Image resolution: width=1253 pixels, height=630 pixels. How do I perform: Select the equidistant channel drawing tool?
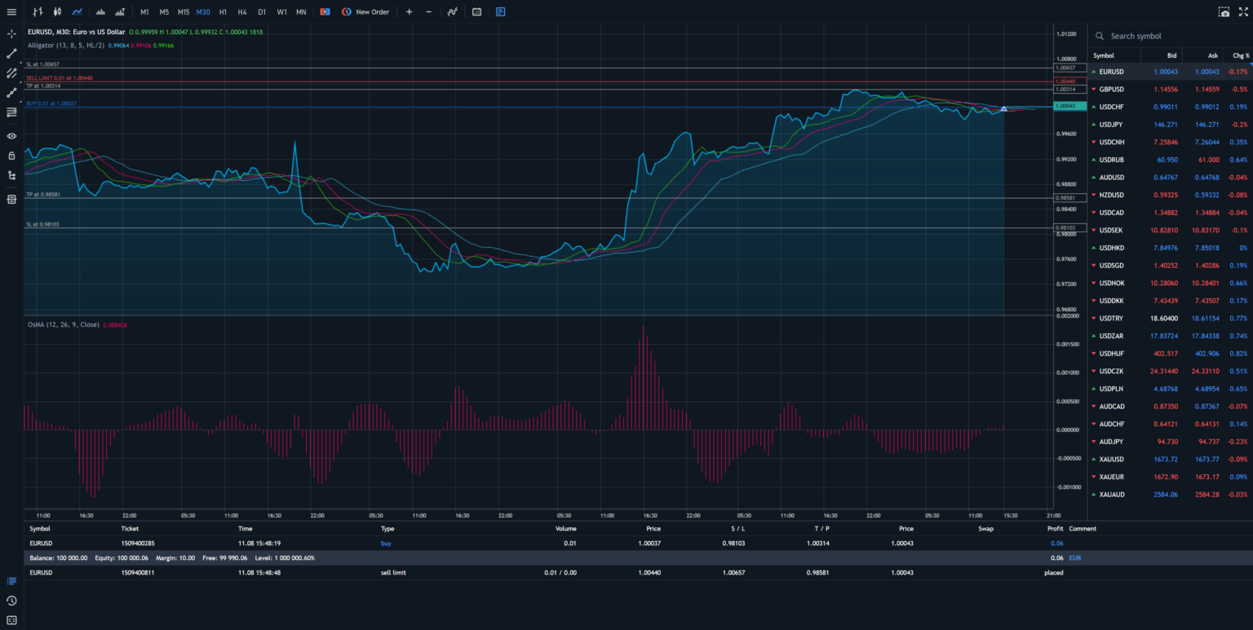[x=11, y=73]
